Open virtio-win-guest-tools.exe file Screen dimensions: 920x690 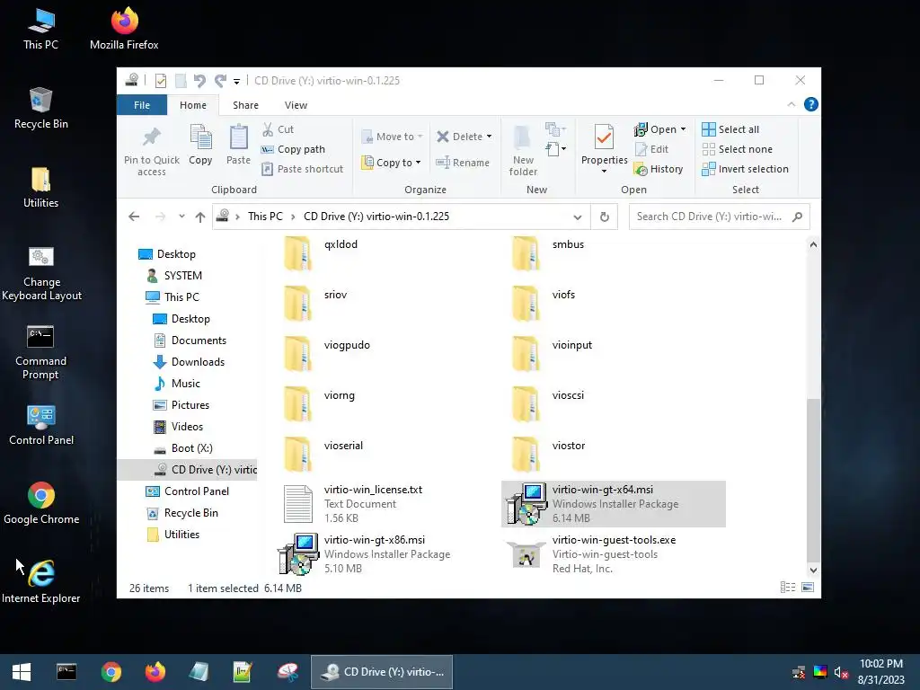point(614,553)
